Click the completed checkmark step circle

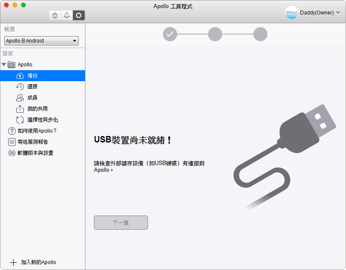coord(170,34)
